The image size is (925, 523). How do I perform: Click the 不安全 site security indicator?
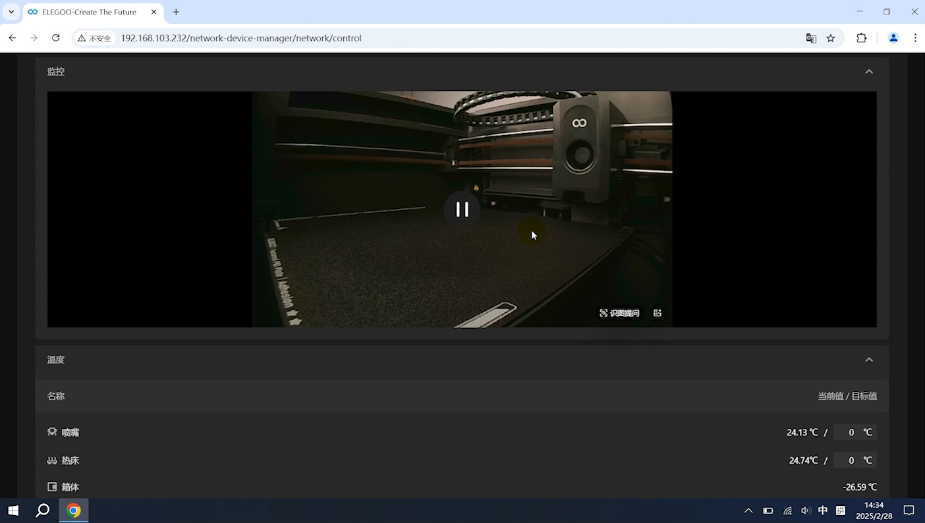pos(94,38)
